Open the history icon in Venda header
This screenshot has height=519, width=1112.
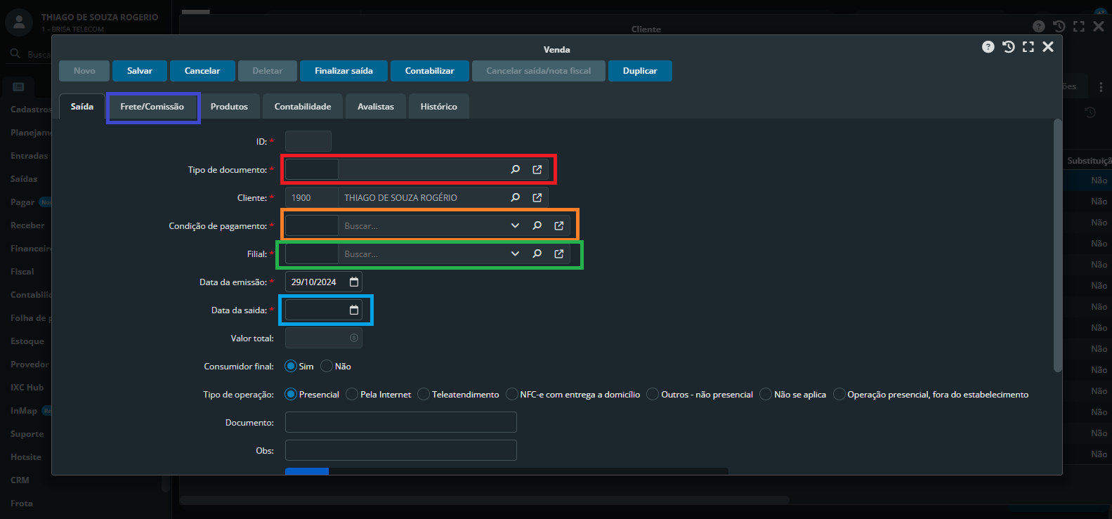pyautogui.click(x=1009, y=47)
